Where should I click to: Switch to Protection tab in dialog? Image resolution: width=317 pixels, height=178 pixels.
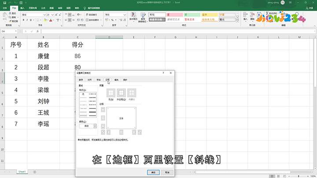tap(125, 80)
